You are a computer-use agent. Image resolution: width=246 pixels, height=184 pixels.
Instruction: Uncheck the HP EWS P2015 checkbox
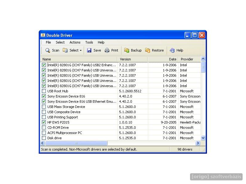coord(44,122)
